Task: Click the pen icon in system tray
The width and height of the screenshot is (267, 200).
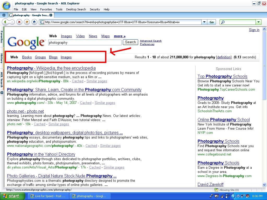Action: coord(211,196)
